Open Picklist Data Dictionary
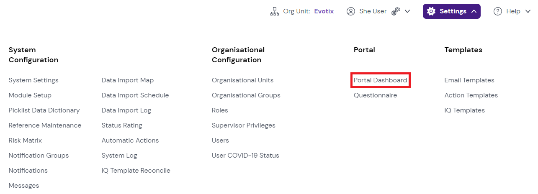This screenshot has width=538, height=194. [44, 110]
